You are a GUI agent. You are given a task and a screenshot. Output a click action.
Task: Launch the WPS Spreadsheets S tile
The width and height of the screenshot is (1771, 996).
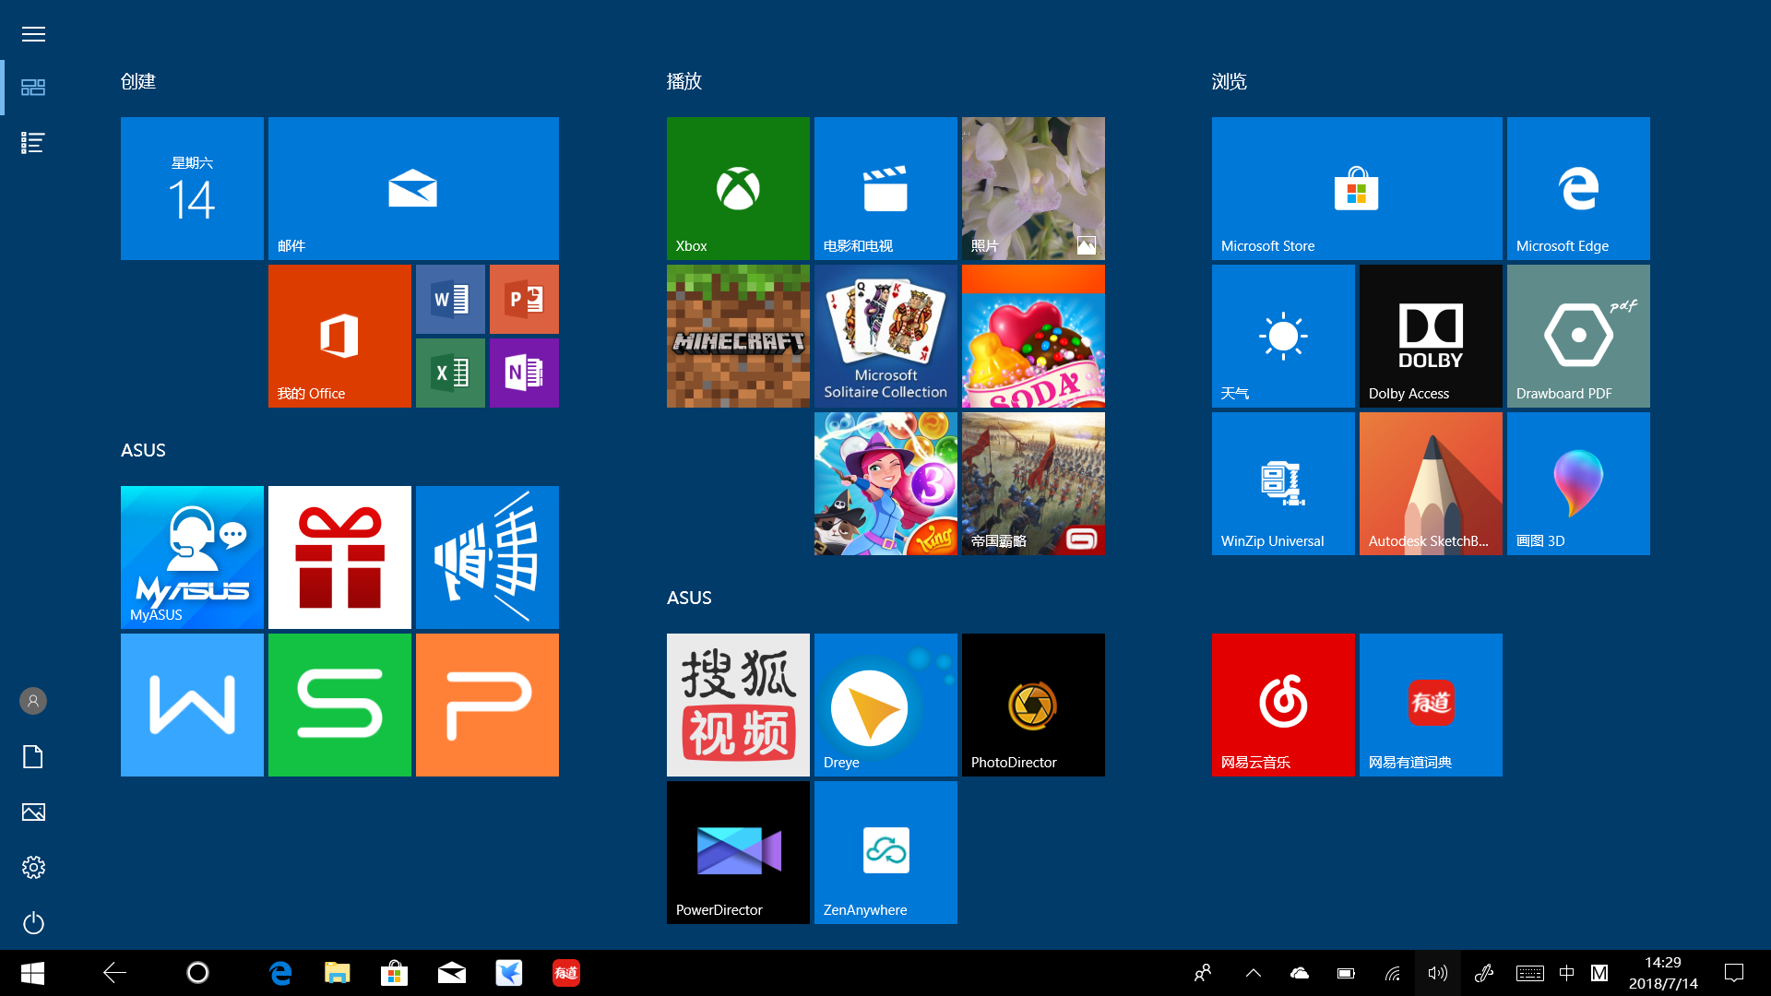click(x=339, y=705)
